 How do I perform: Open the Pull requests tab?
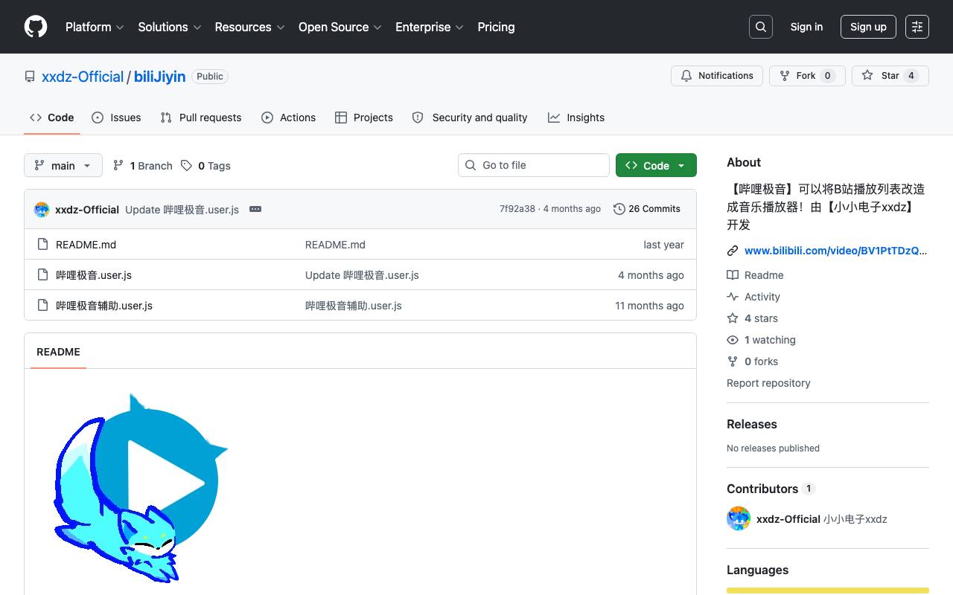click(201, 118)
